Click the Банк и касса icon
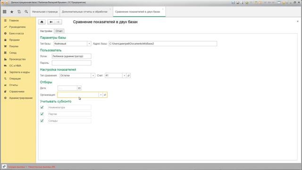 point(5,34)
